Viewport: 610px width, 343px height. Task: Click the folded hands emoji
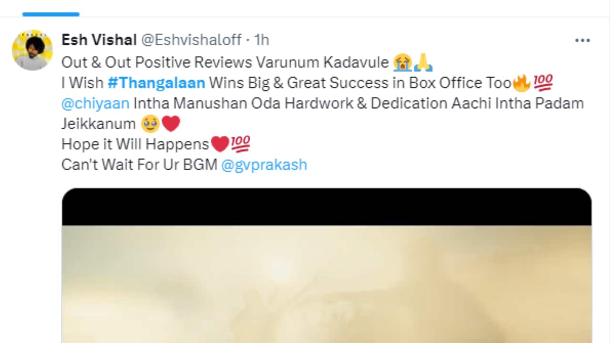click(423, 62)
